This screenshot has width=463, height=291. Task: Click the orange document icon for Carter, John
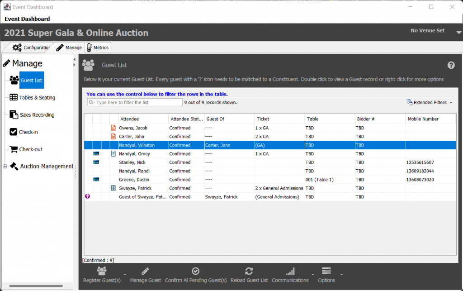pos(113,137)
